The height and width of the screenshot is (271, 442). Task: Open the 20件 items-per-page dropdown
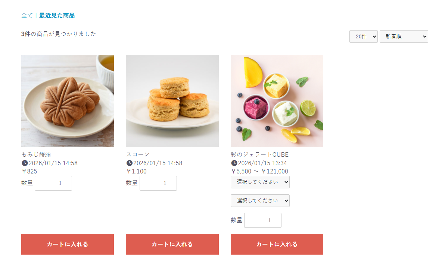pyautogui.click(x=363, y=36)
